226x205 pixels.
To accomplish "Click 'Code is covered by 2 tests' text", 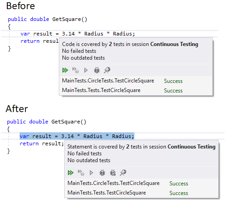I will (93, 44).
